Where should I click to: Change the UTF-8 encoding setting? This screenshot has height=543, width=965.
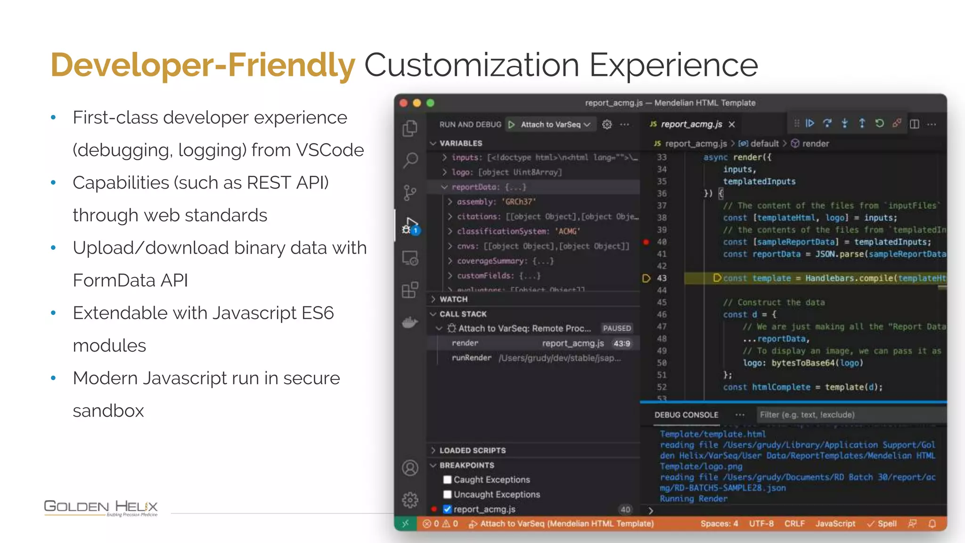[x=761, y=524]
